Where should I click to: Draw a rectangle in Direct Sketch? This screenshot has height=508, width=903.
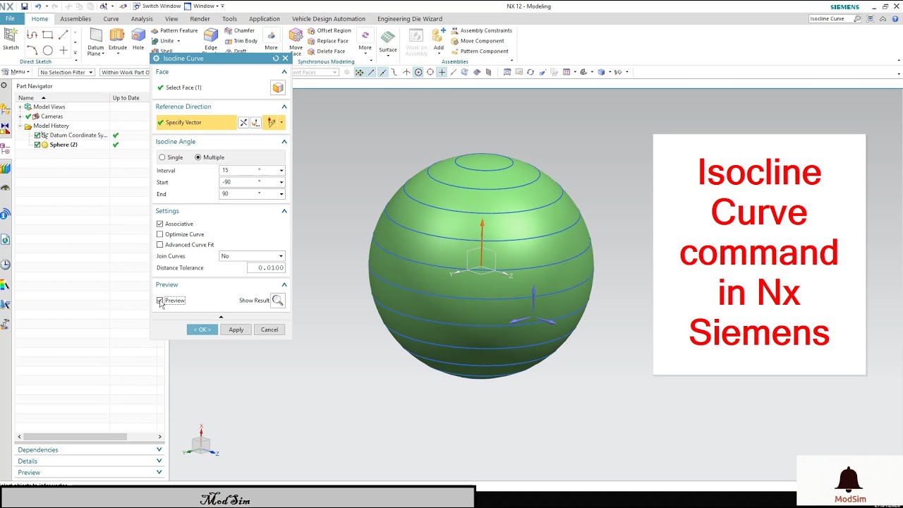click(x=47, y=34)
